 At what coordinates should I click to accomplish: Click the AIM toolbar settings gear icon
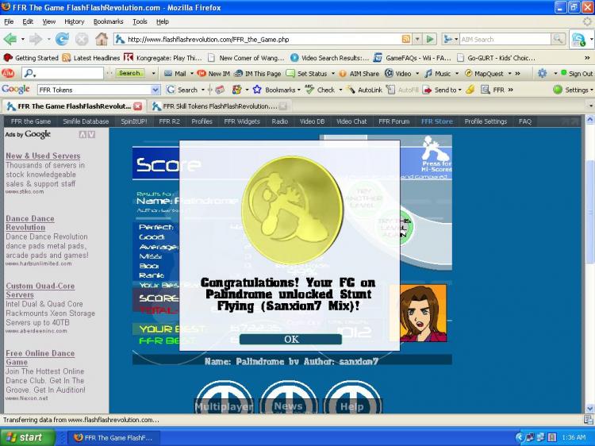543,73
